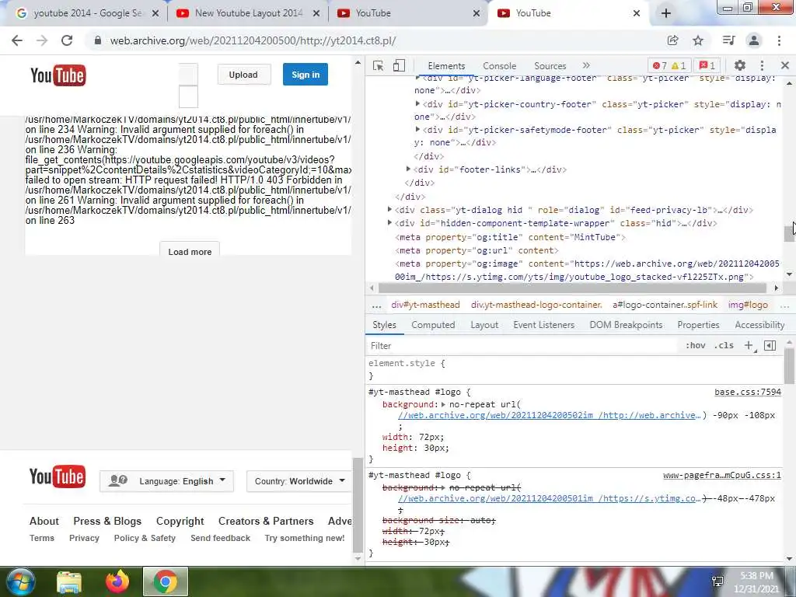This screenshot has width=796, height=597.
Task: Click the styles Filter input field
Action: 523,346
